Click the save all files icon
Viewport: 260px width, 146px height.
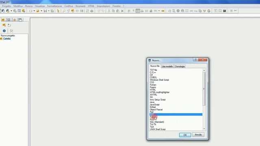(x=52, y=11)
